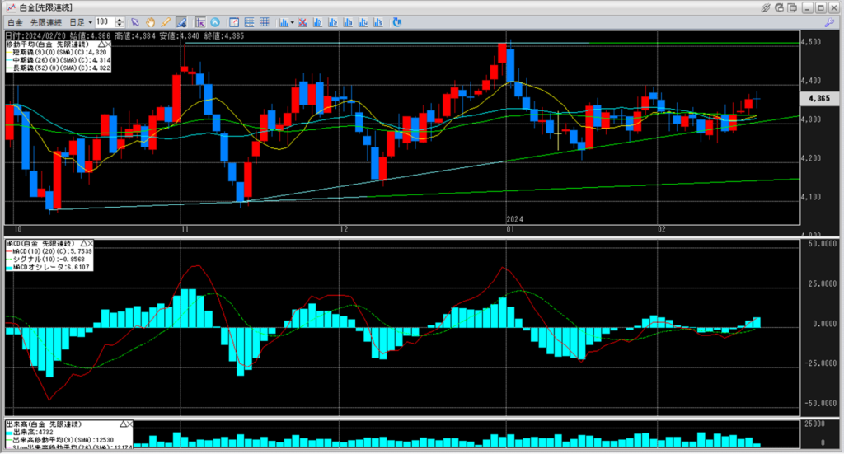Select the 中期線(26) SMA legend entry
844x454 pixels.
(x=62, y=61)
